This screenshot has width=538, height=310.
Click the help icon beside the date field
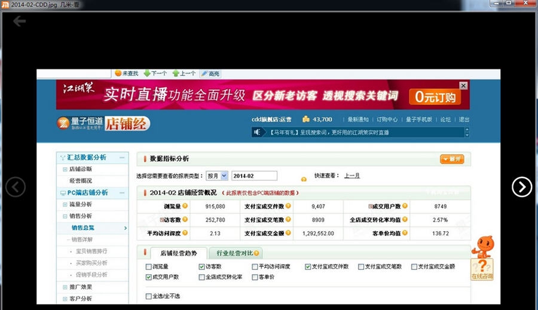(x=304, y=179)
